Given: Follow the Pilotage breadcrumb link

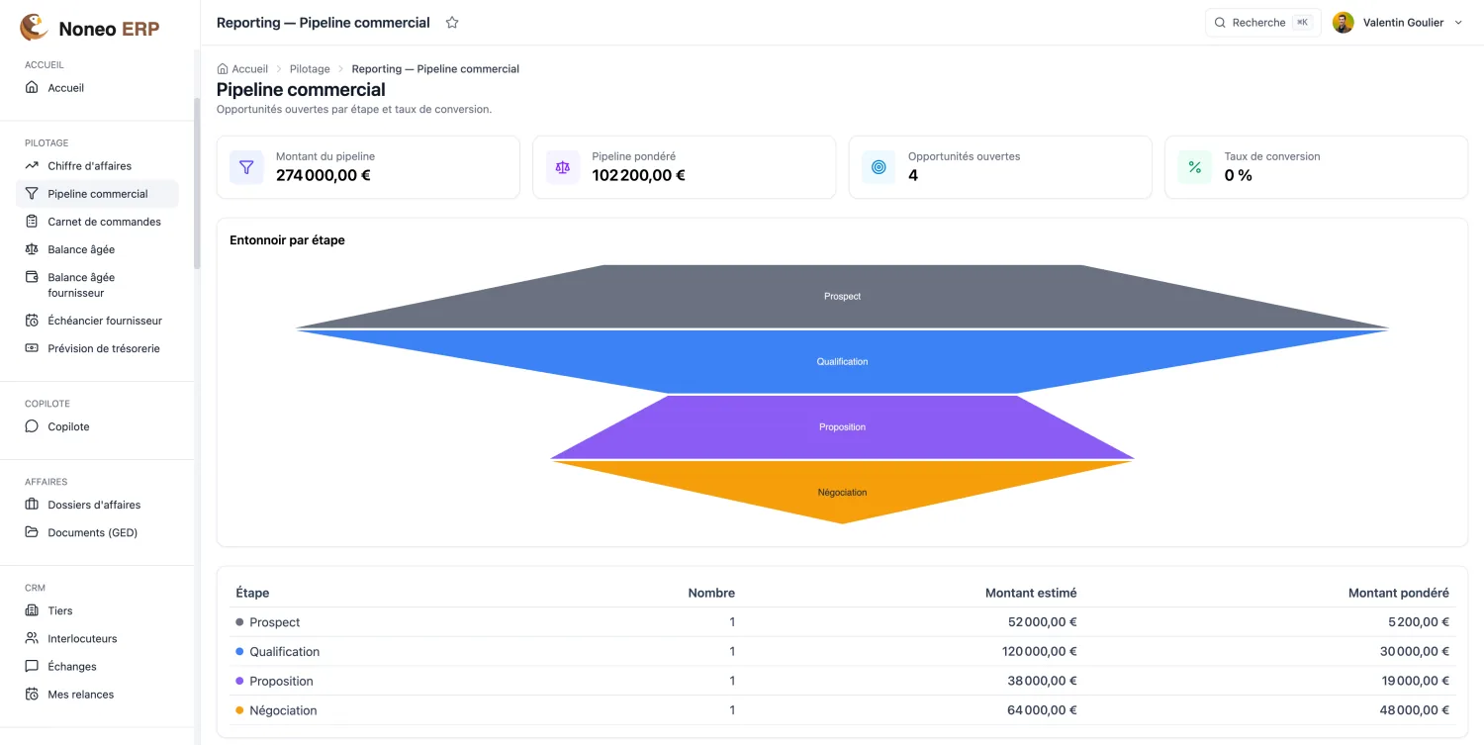Looking at the screenshot, I should (310, 69).
